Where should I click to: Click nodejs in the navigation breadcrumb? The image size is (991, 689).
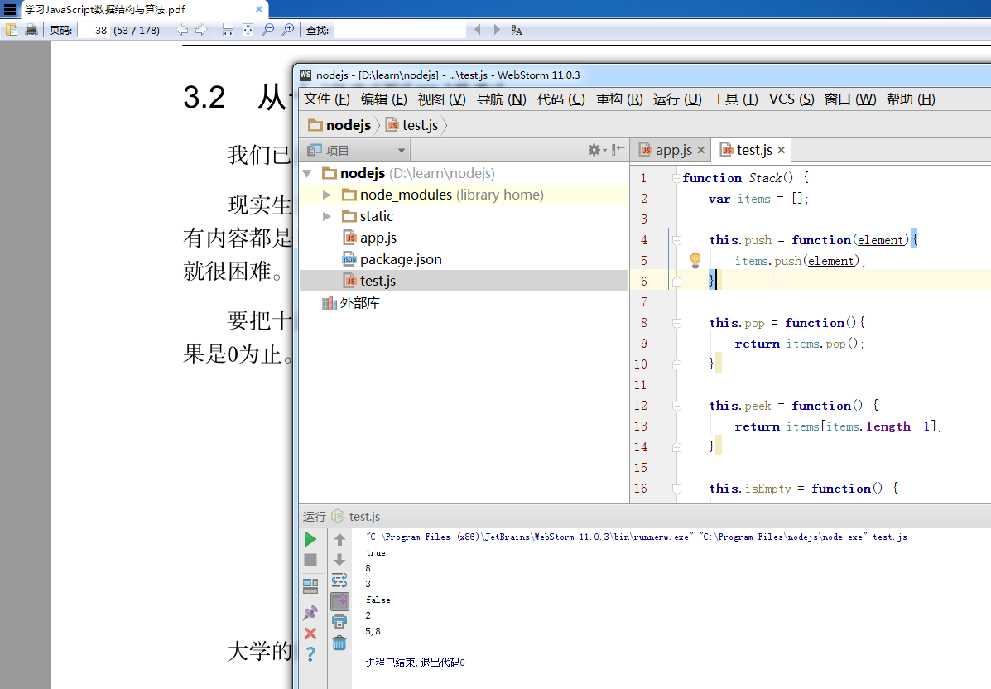point(340,125)
